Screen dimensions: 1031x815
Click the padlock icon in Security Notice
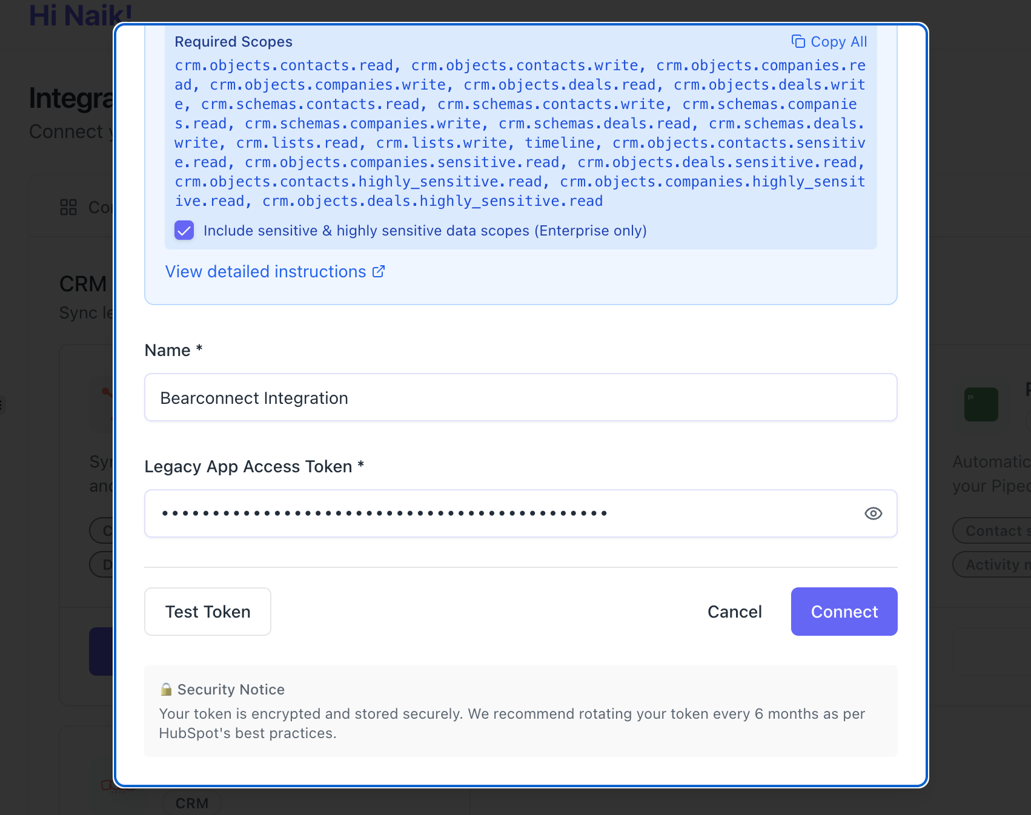click(166, 689)
